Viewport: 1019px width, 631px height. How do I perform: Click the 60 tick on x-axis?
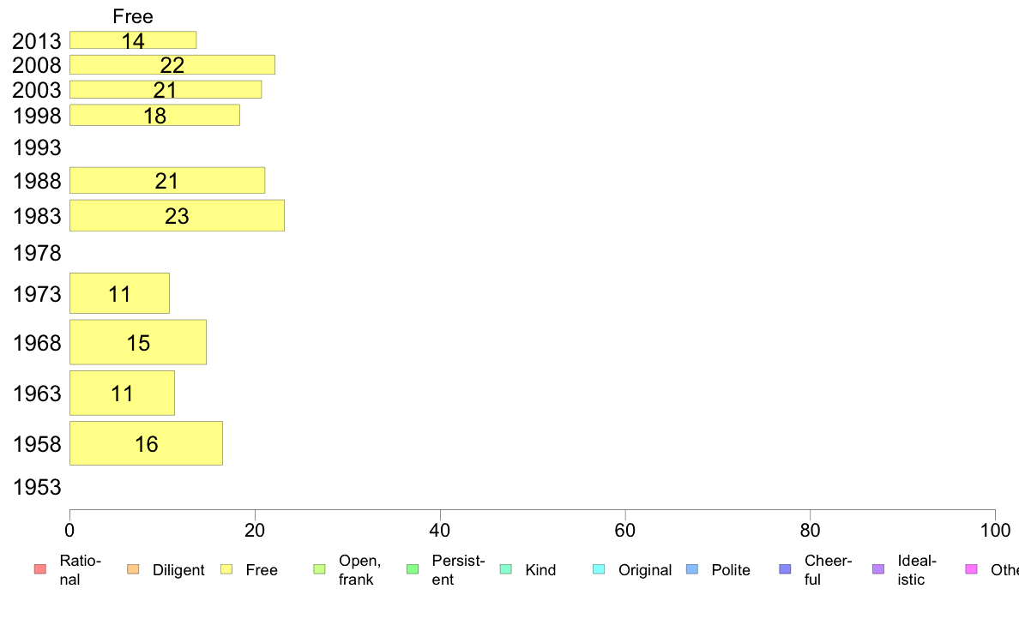[624, 531]
